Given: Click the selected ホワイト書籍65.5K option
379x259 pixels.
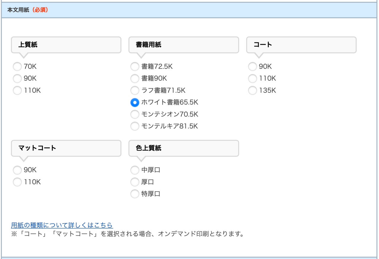Looking at the screenshot, I should pyautogui.click(x=135, y=102).
